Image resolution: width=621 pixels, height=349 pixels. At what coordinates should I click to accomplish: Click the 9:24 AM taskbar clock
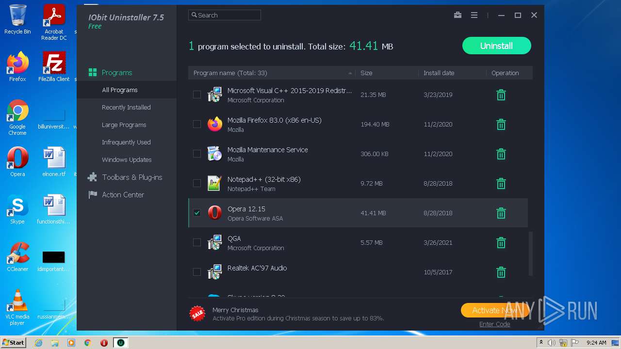[x=596, y=343]
